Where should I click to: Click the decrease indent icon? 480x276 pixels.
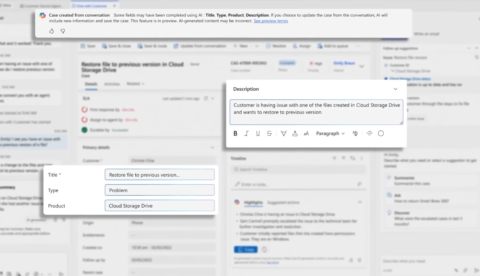click(x=370, y=133)
